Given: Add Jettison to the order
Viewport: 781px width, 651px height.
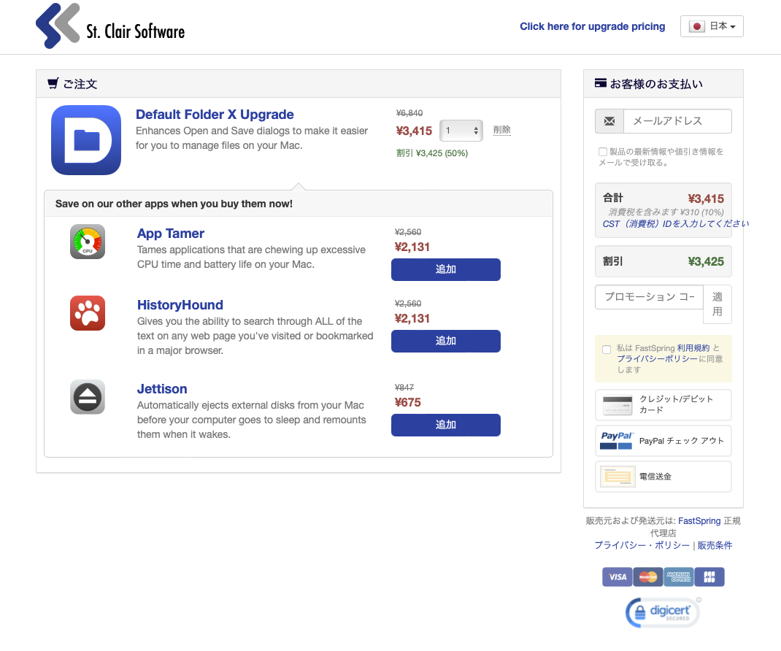Looking at the screenshot, I should (x=446, y=425).
